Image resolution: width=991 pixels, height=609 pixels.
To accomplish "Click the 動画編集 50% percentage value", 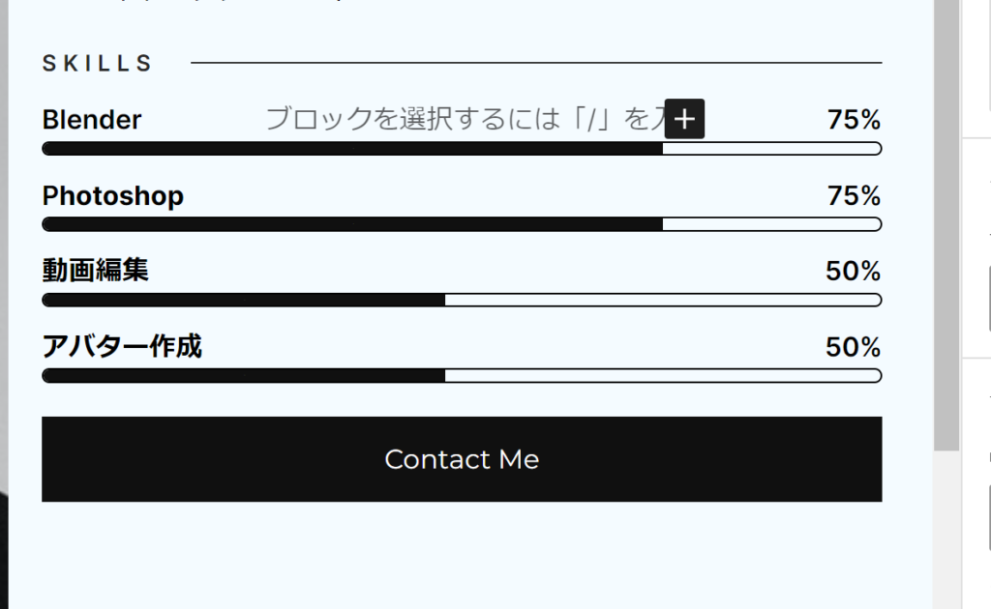I will 853,271.
